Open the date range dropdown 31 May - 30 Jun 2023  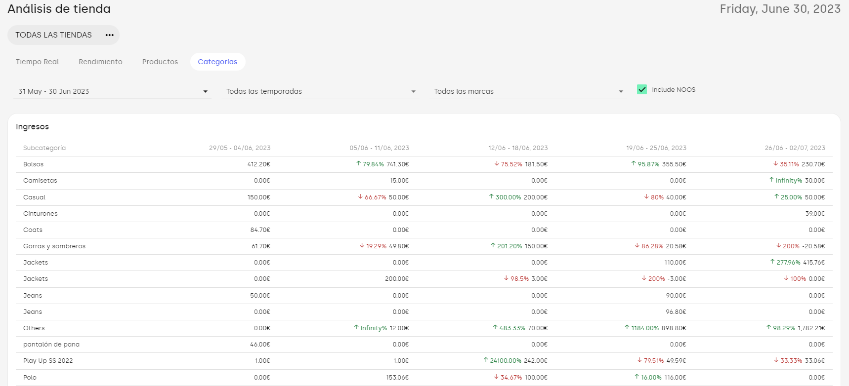tap(112, 91)
